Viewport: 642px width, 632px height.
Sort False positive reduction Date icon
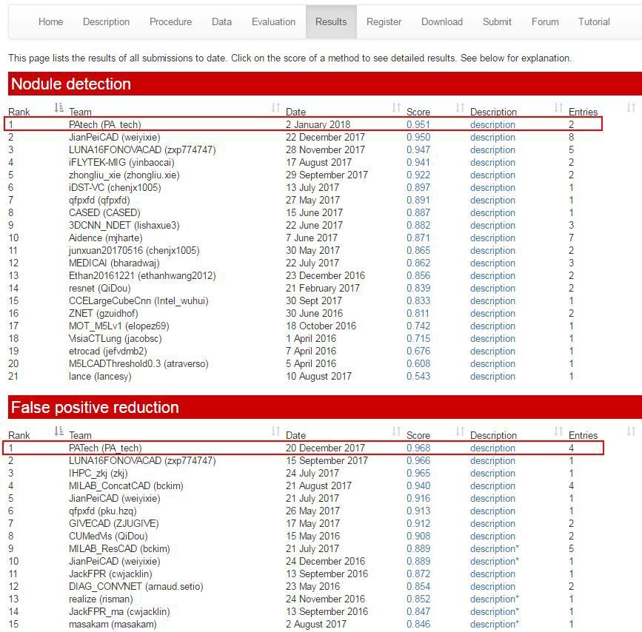396,431
